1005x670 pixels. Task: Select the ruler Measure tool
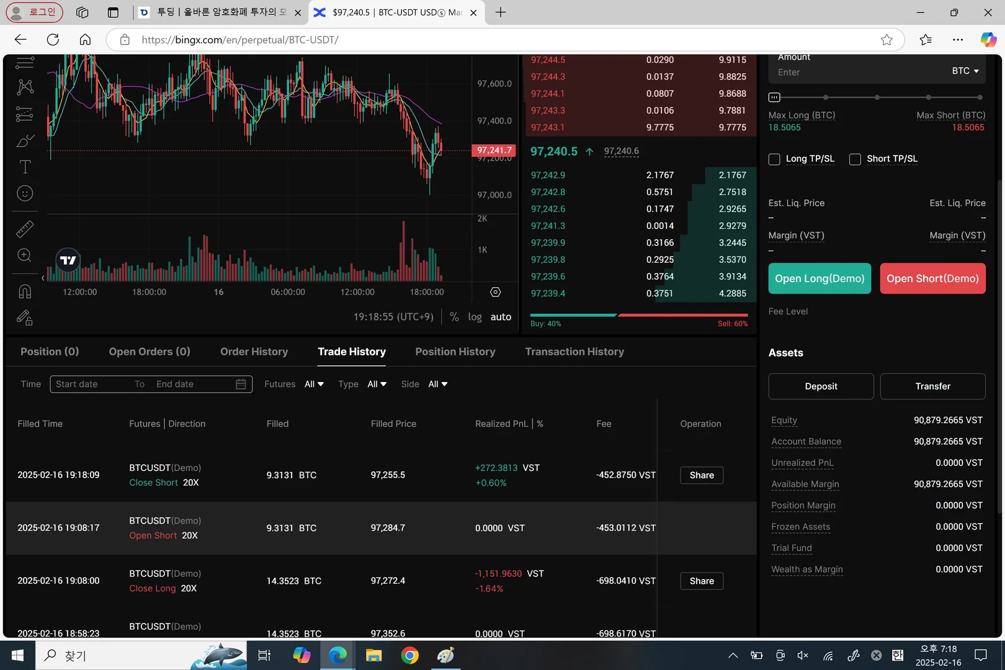pos(25,229)
